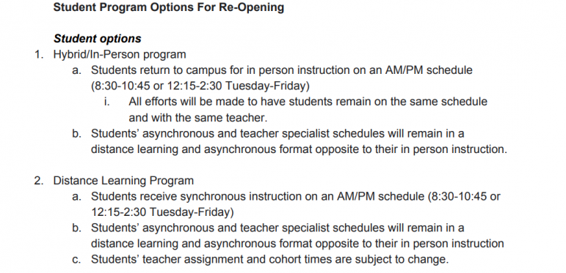This screenshot has height=273, width=566.
Task: Click the words 'AM/PM schedule' in the Hybrid section
Action: 429,70
